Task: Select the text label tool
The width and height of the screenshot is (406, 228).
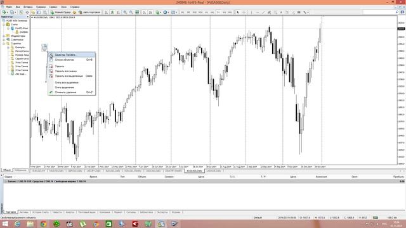Action: (287, 12)
